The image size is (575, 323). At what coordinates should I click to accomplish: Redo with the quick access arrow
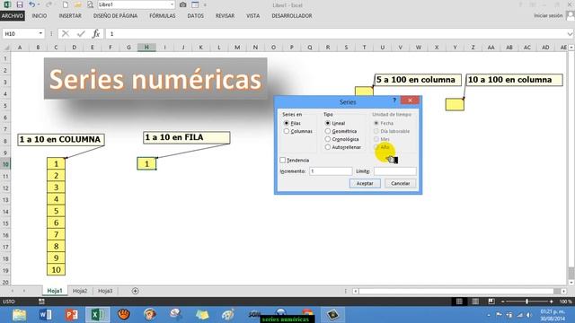(x=49, y=4)
